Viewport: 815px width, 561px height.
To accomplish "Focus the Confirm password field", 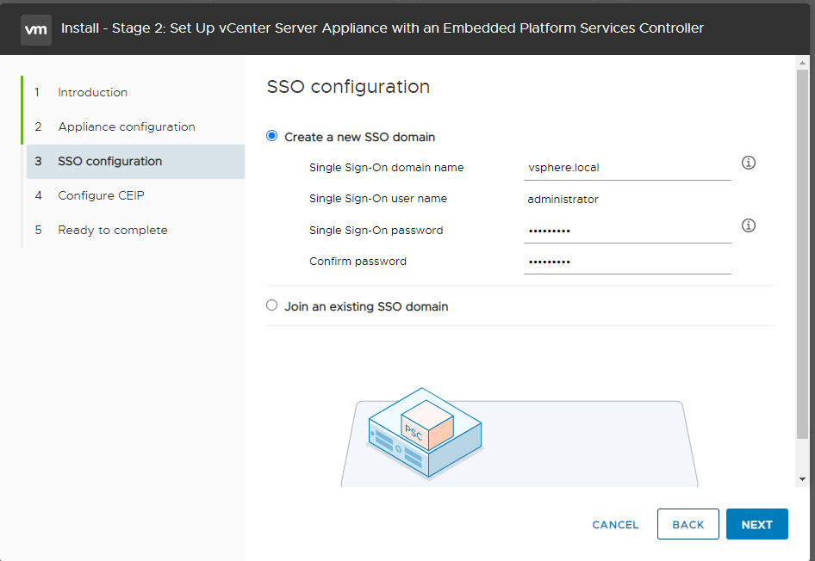I will [x=627, y=262].
